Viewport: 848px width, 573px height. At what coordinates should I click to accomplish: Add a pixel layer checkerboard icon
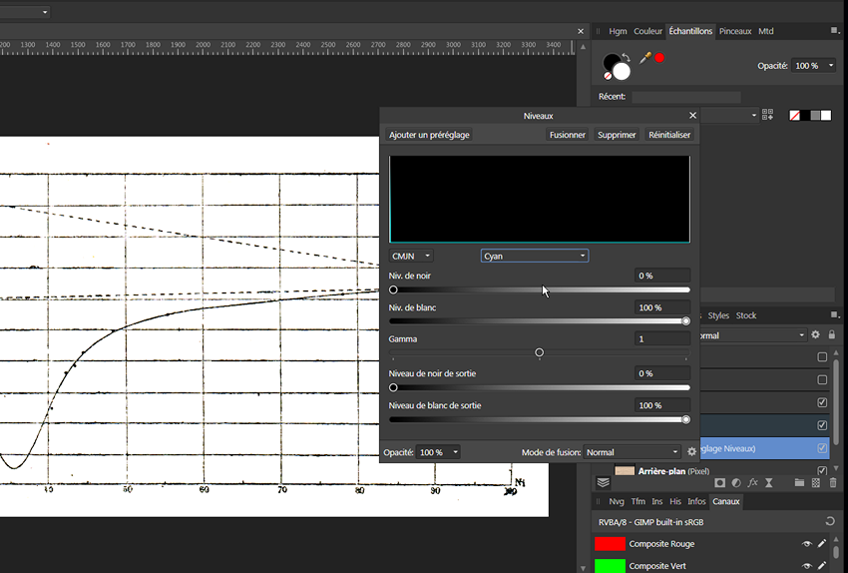[815, 482]
